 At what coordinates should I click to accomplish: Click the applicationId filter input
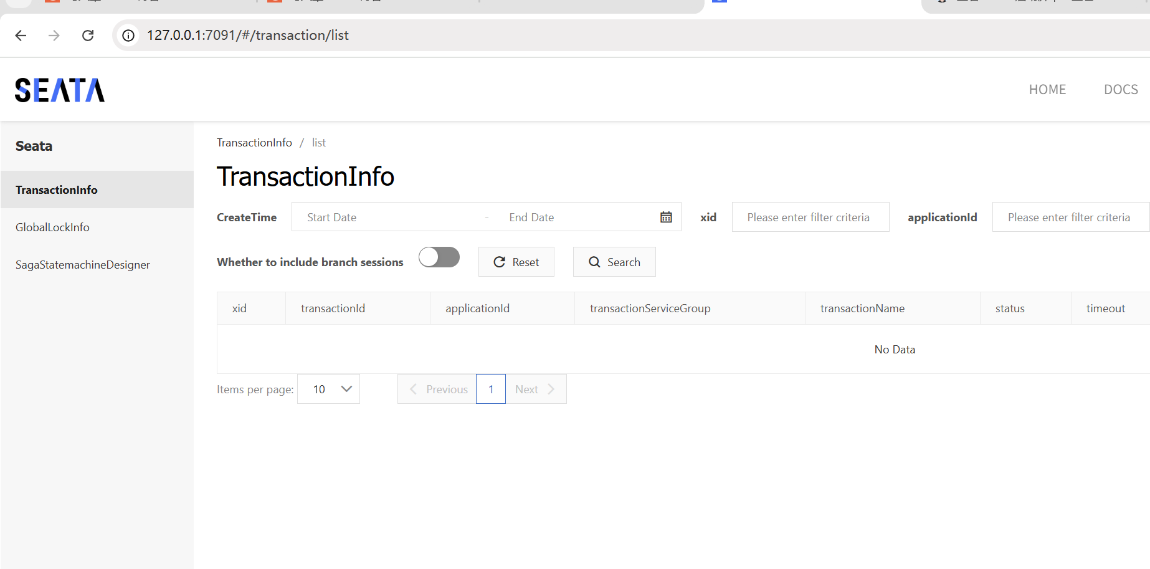coord(1071,217)
